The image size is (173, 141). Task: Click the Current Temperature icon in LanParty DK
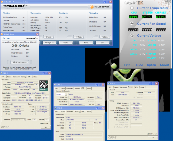pos(132,8)
